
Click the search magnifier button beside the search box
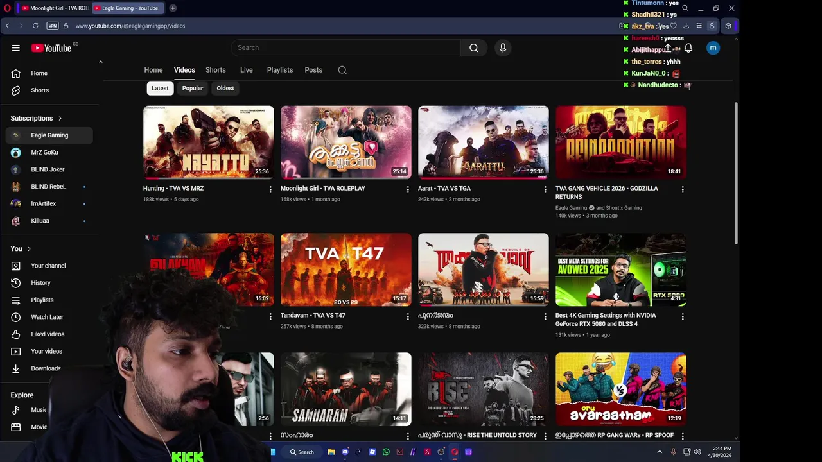(x=474, y=48)
